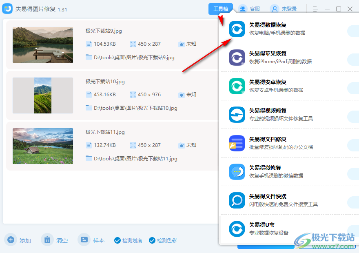The image size is (359, 253).
Task: Open 失易得苹果恢复 tool icon
Action: (237, 58)
